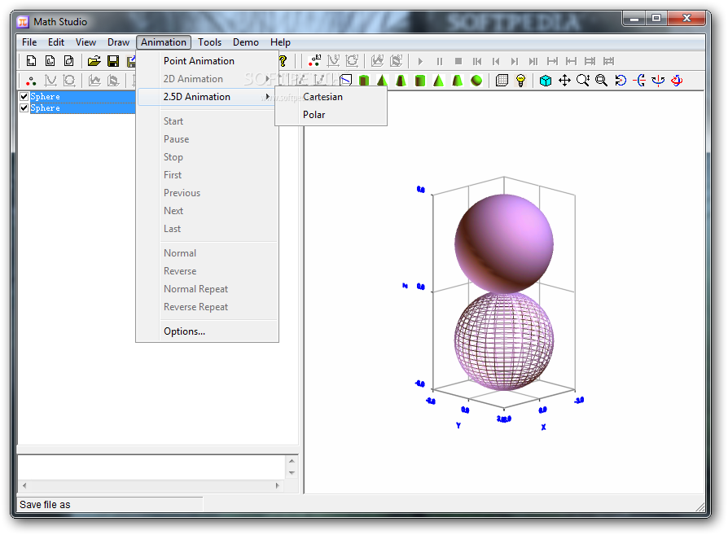
Task: Select Polar in the 2.5D Animation submenu
Action: pos(314,115)
